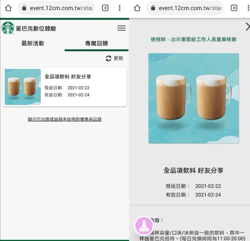Tap the home icon in left browser

pos(8,8)
